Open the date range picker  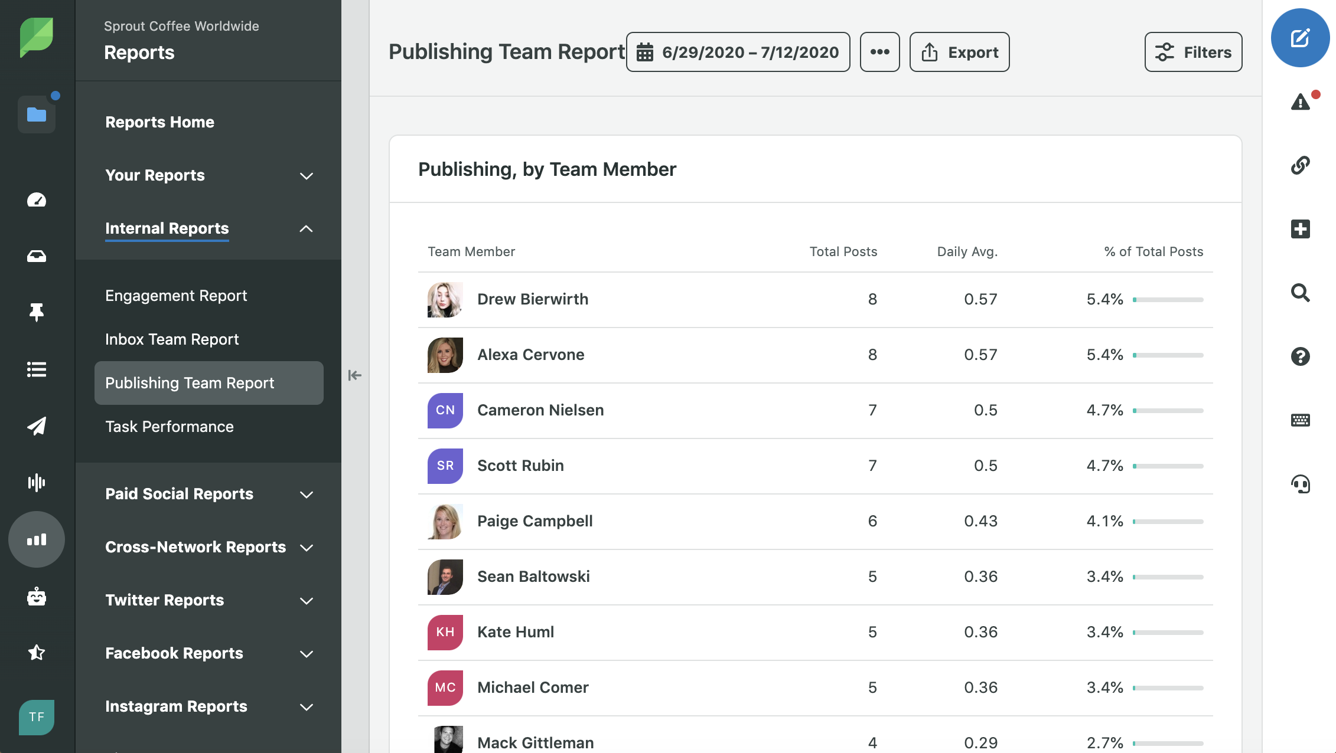coord(738,52)
